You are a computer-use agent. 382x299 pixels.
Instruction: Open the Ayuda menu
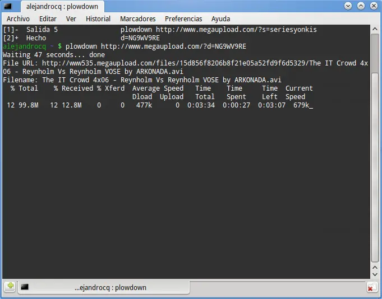[220, 18]
